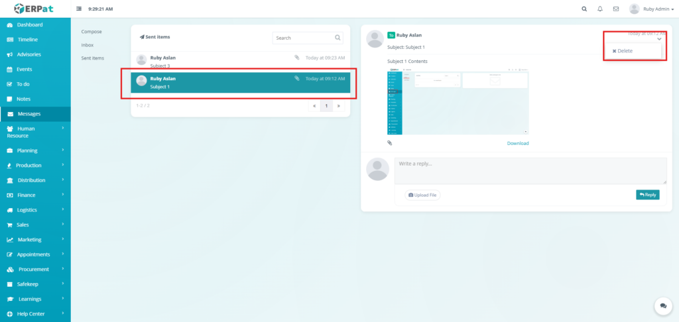Click the To do check icon

[x=10, y=84]
